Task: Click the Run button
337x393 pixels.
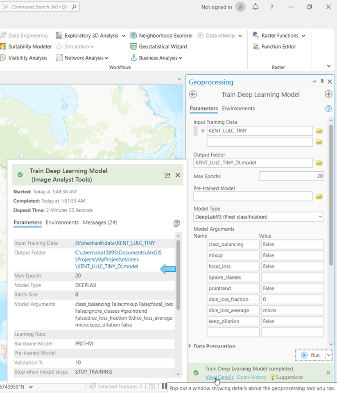Action: coord(310,355)
